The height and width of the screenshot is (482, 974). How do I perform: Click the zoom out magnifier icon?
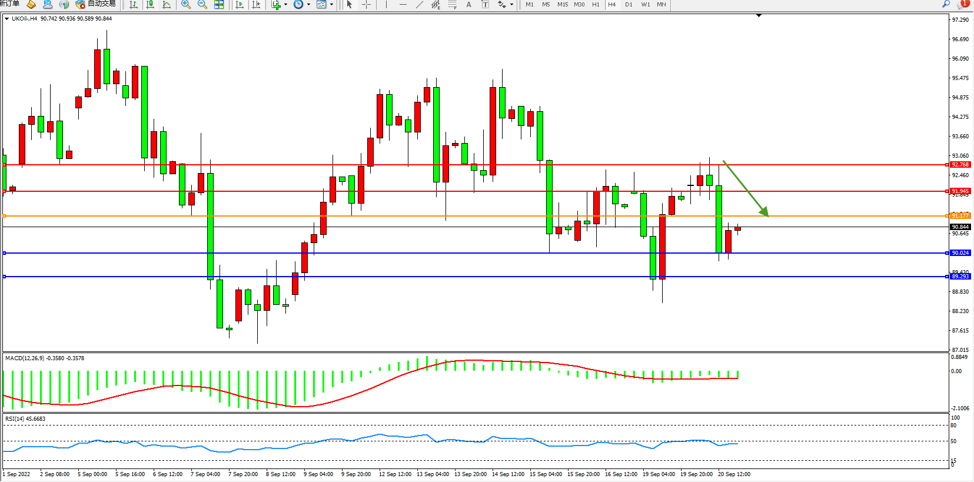pos(202,5)
